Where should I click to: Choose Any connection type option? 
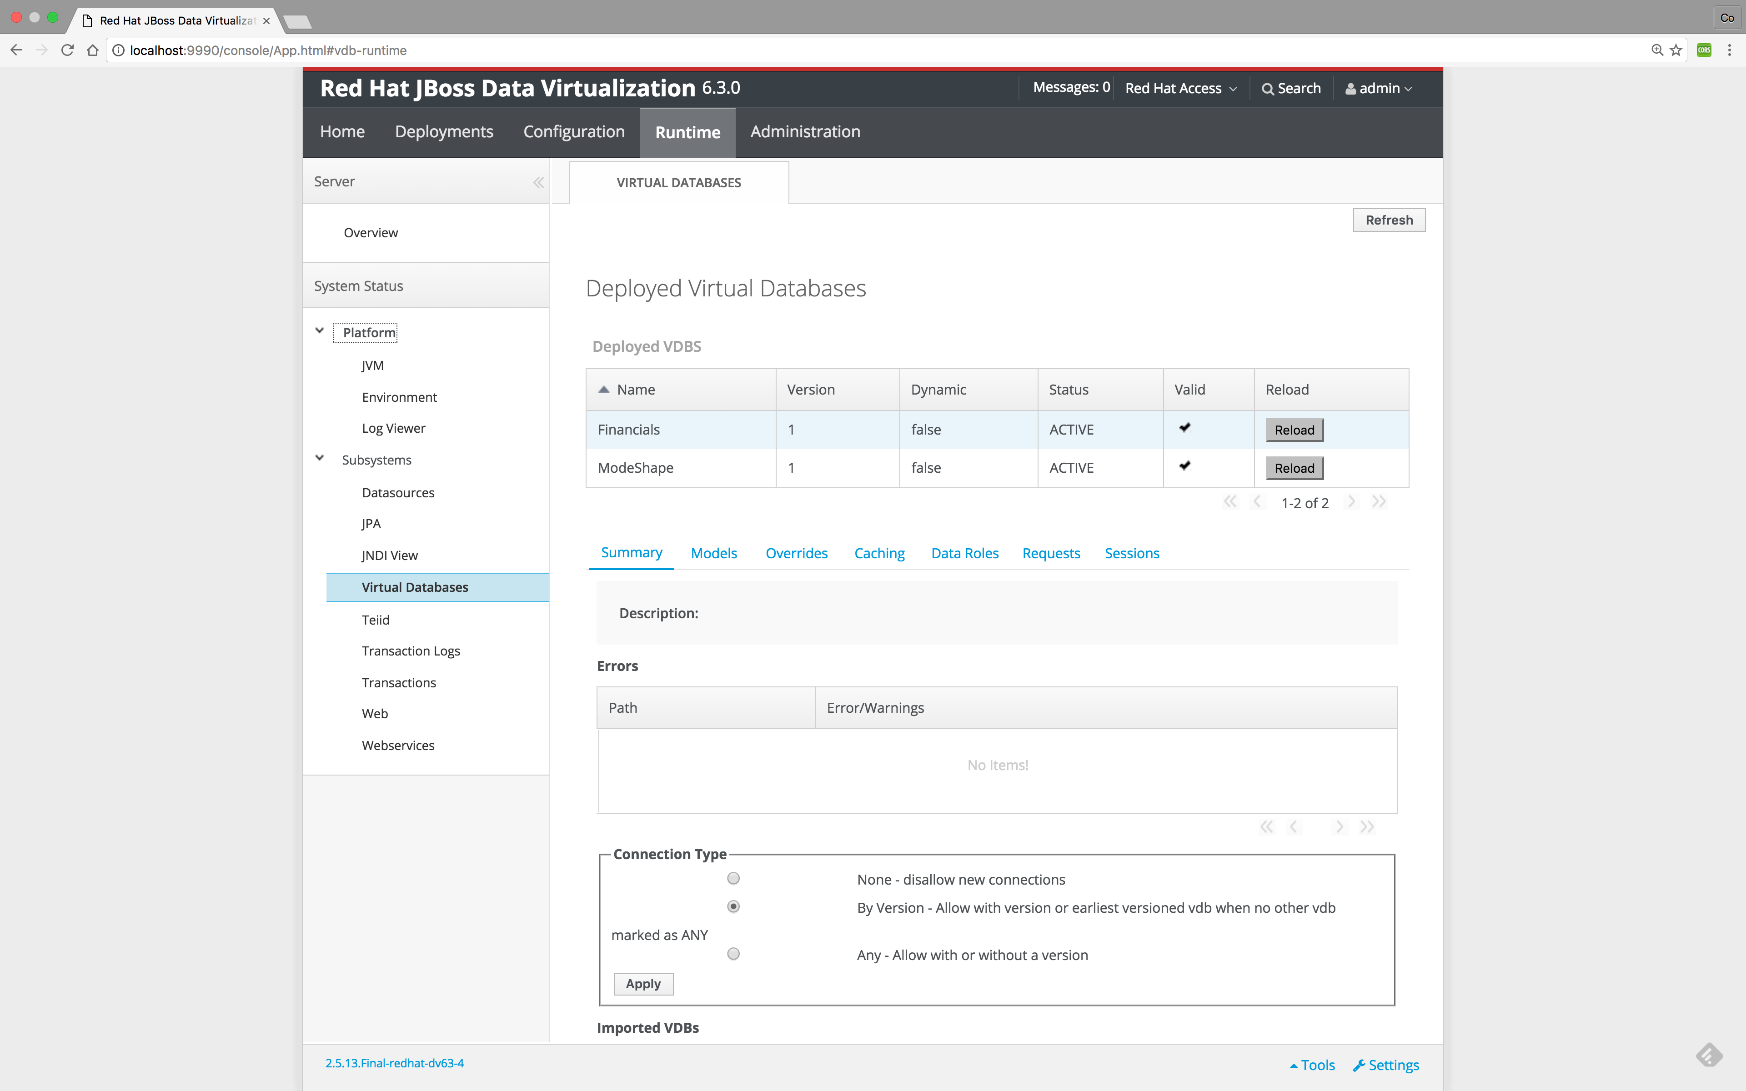(x=733, y=953)
